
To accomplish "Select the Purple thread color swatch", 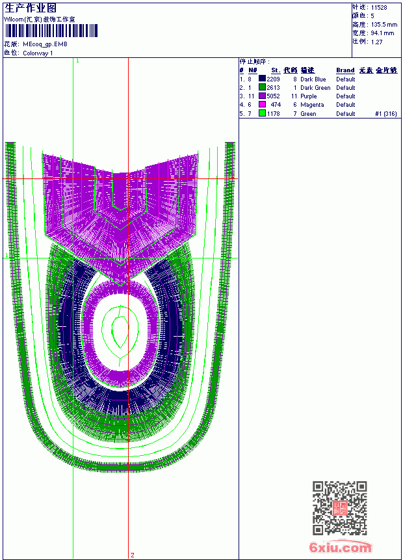I will click(x=262, y=96).
